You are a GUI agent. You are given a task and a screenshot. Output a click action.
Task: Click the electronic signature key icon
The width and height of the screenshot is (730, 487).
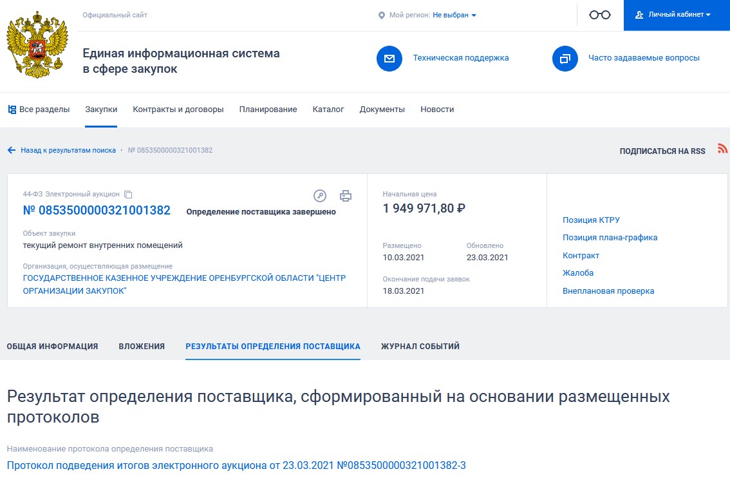pyautogui.click(x=320, y=196)
